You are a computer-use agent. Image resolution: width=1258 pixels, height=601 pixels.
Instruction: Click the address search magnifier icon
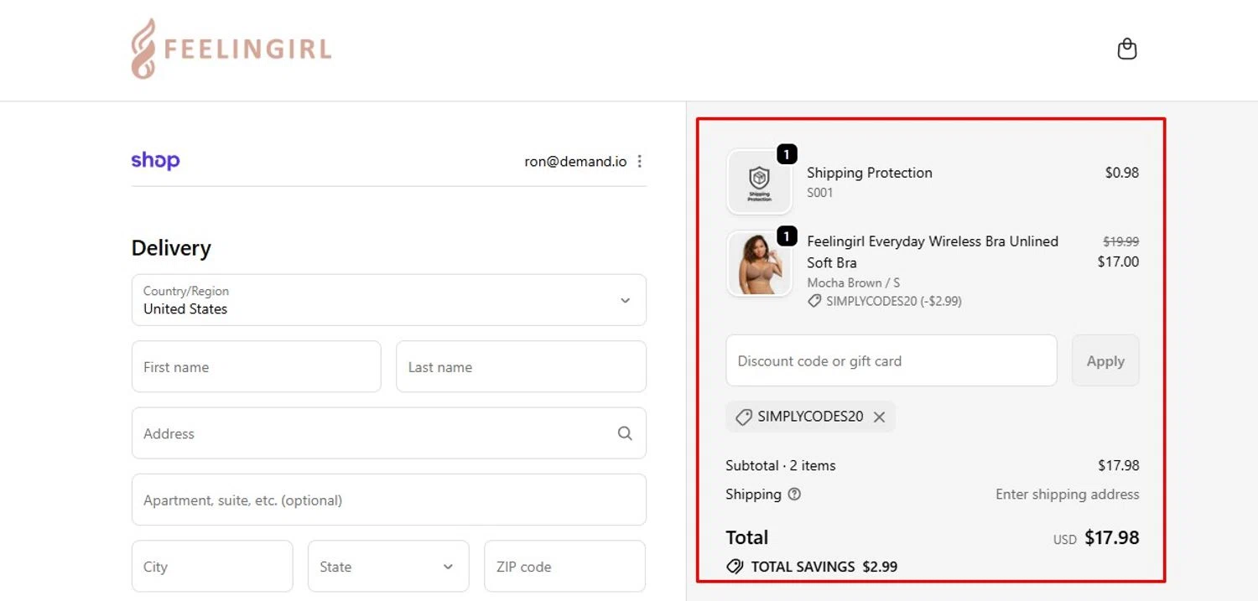click(x=625, y=433)
